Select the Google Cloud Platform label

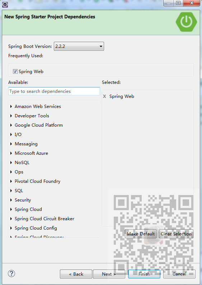[x=39, y=125]
